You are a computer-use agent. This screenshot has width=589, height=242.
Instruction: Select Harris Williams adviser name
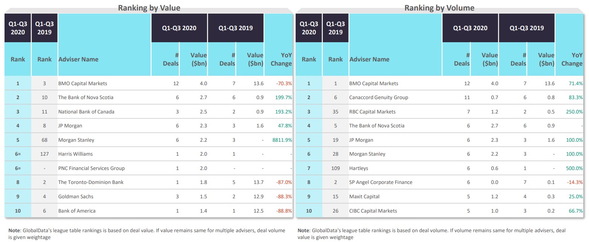[75, 154]
